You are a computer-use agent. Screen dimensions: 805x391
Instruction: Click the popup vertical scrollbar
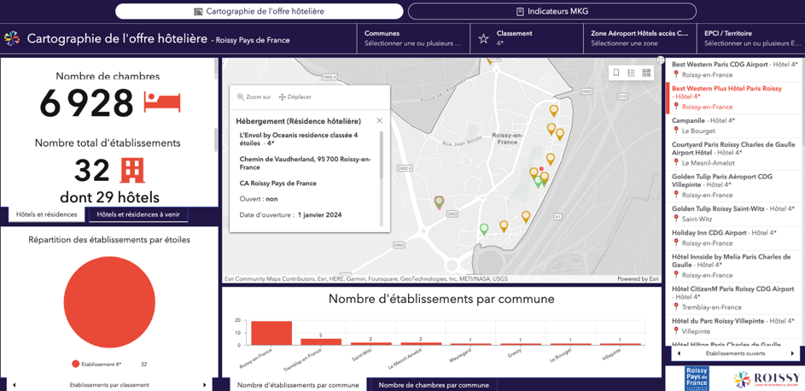381,155
